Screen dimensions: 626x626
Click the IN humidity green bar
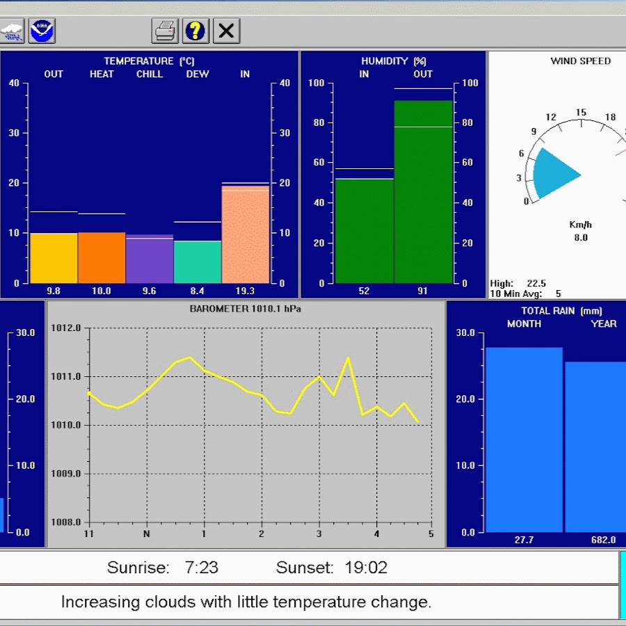364,231
